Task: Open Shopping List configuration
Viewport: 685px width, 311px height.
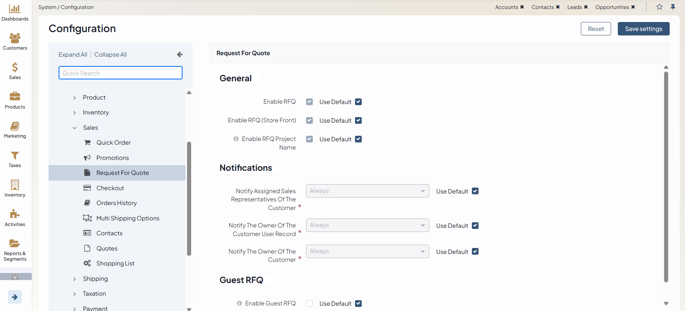Action: (115, 263)
